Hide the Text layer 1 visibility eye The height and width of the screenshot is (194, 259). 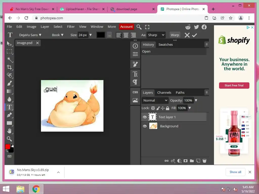(145, 117)
